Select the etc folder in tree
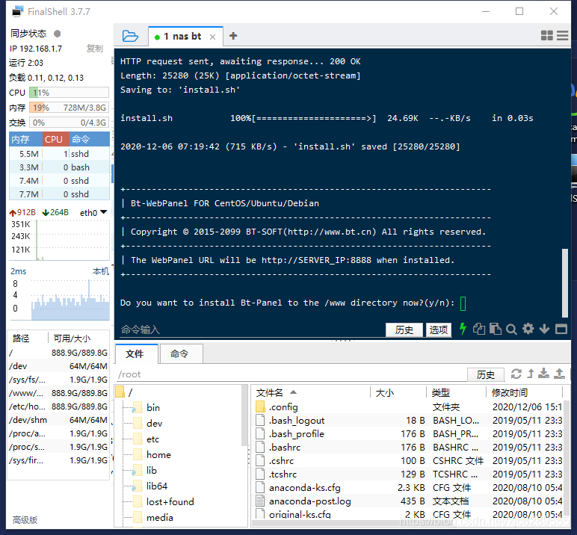577x535 pixels. (x=146, y=439)
